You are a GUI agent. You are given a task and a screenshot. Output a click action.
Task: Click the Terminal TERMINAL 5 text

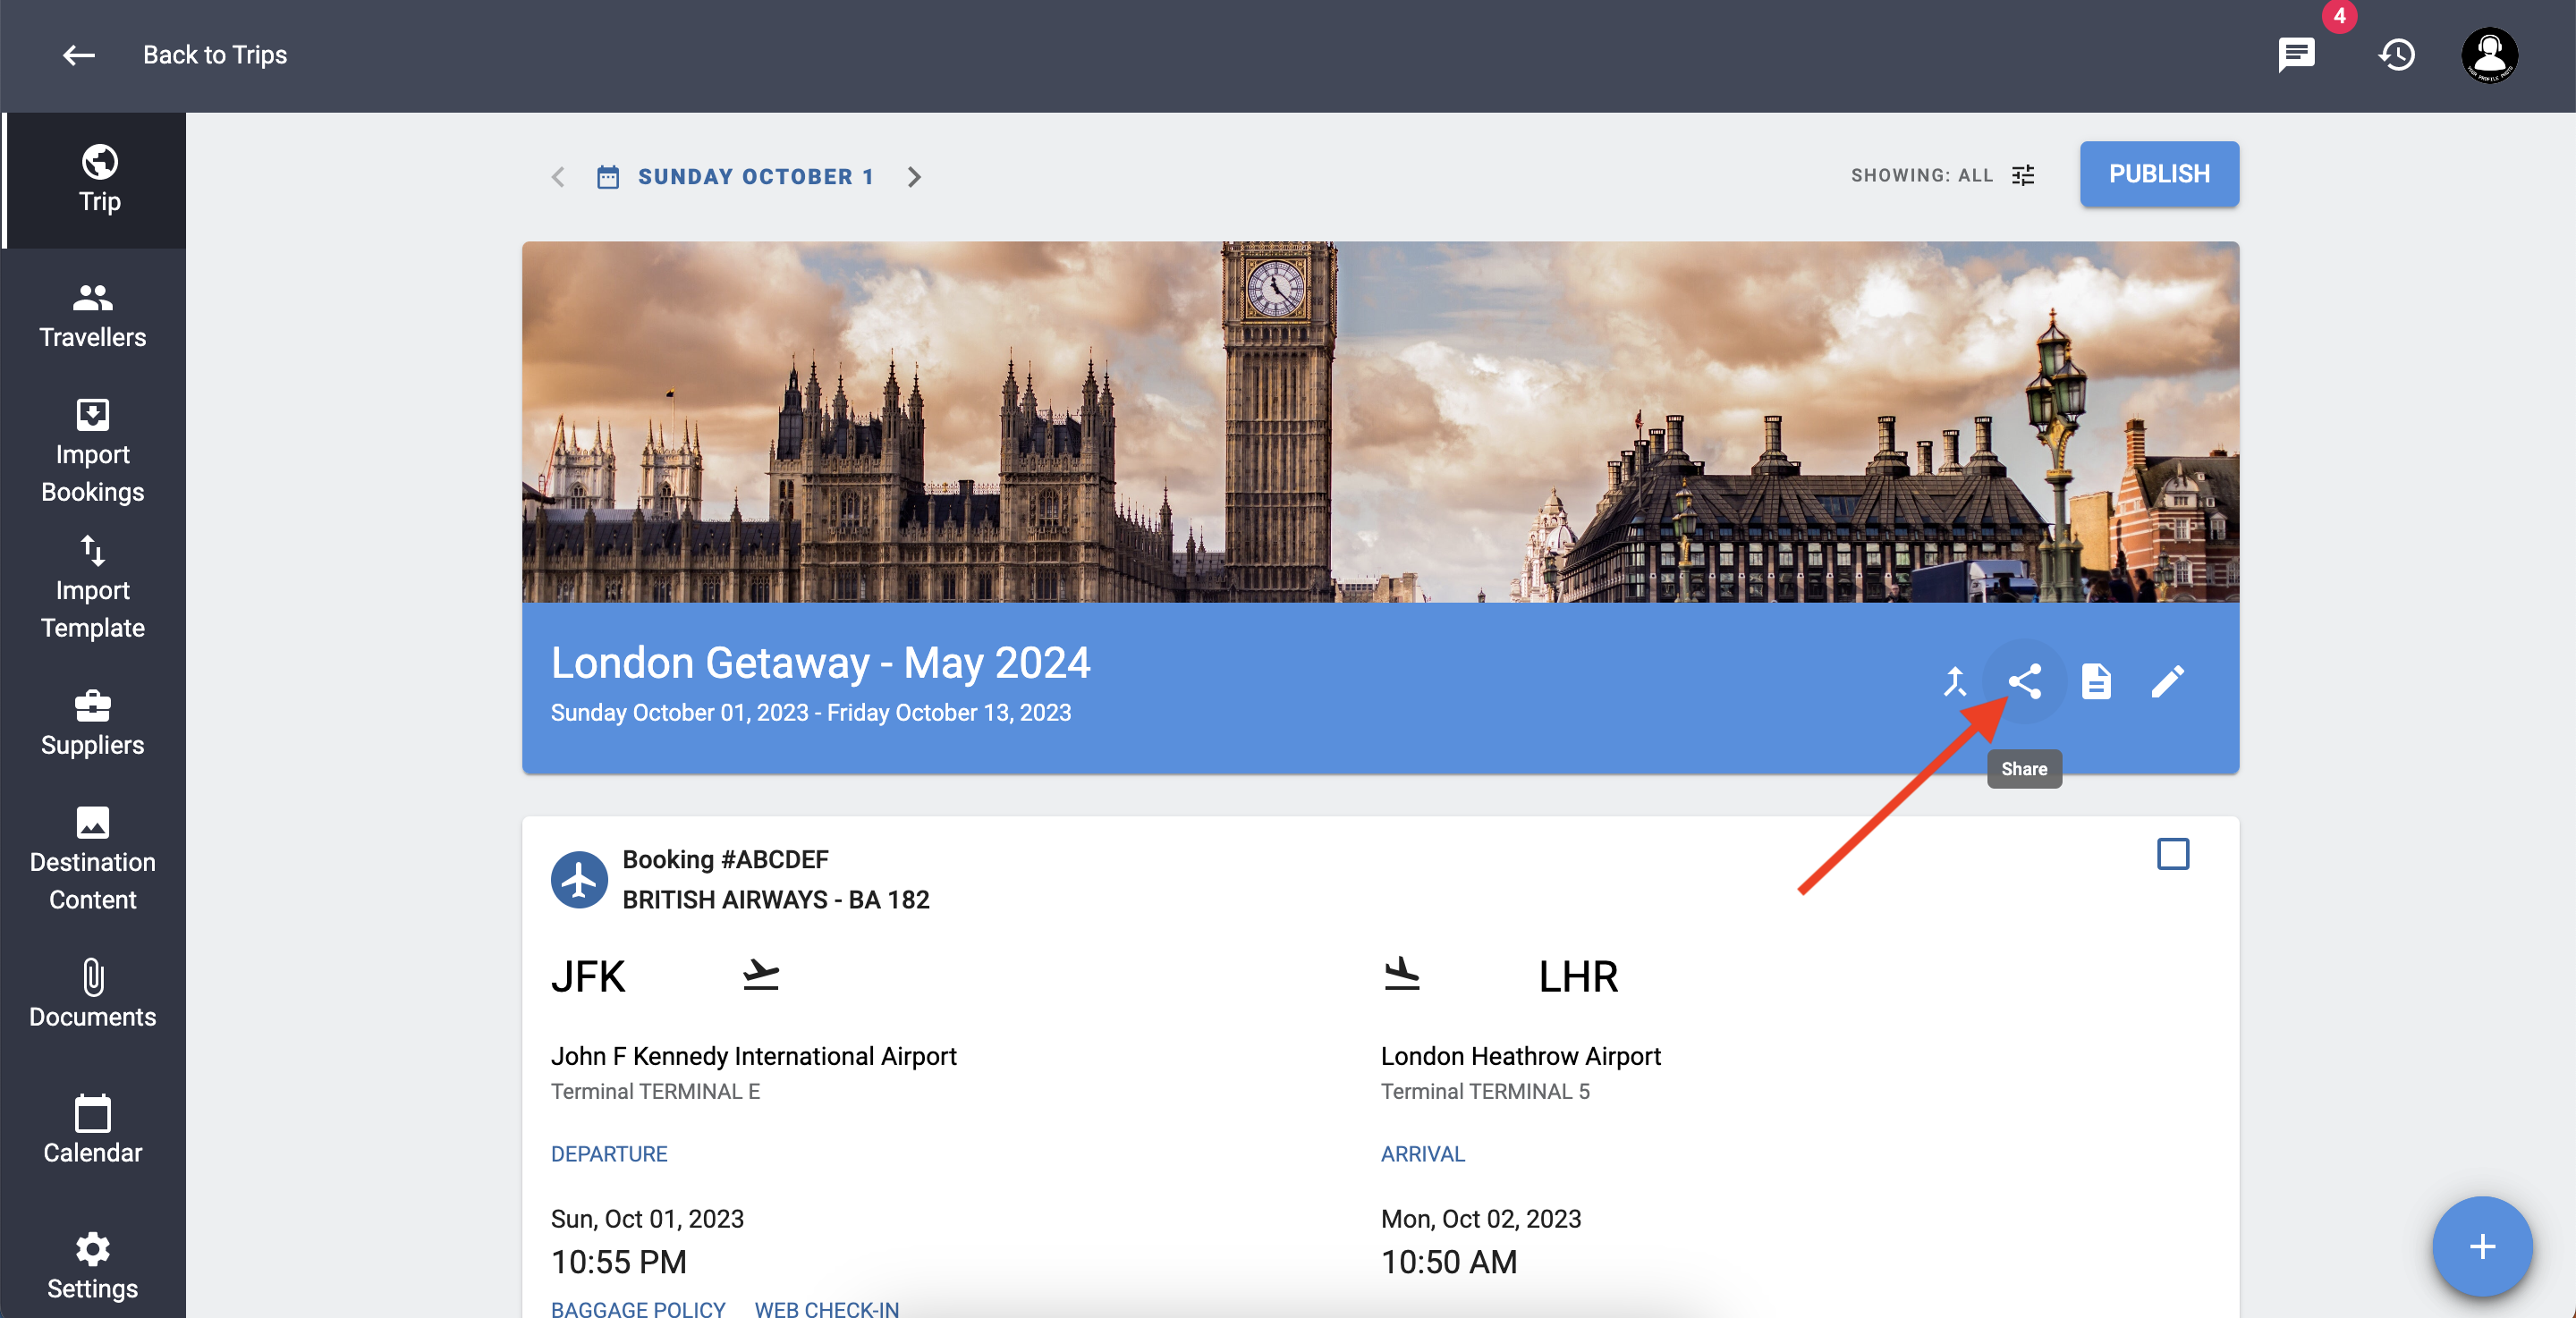click(1485, 1092)
